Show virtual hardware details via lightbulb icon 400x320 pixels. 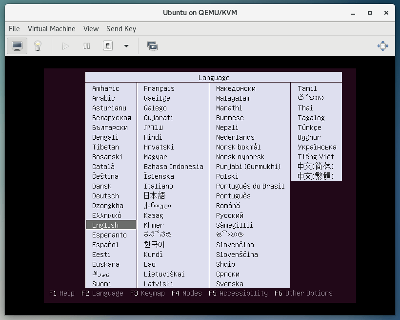point(38,45)
